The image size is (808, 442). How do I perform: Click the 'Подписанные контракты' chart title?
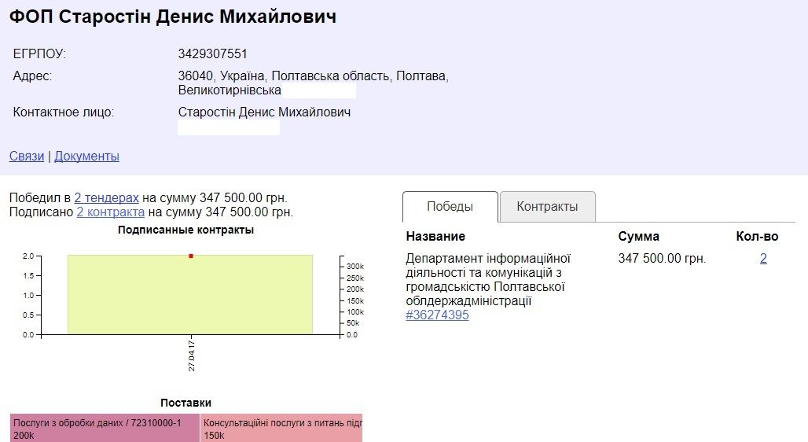[x=185, y=230]
